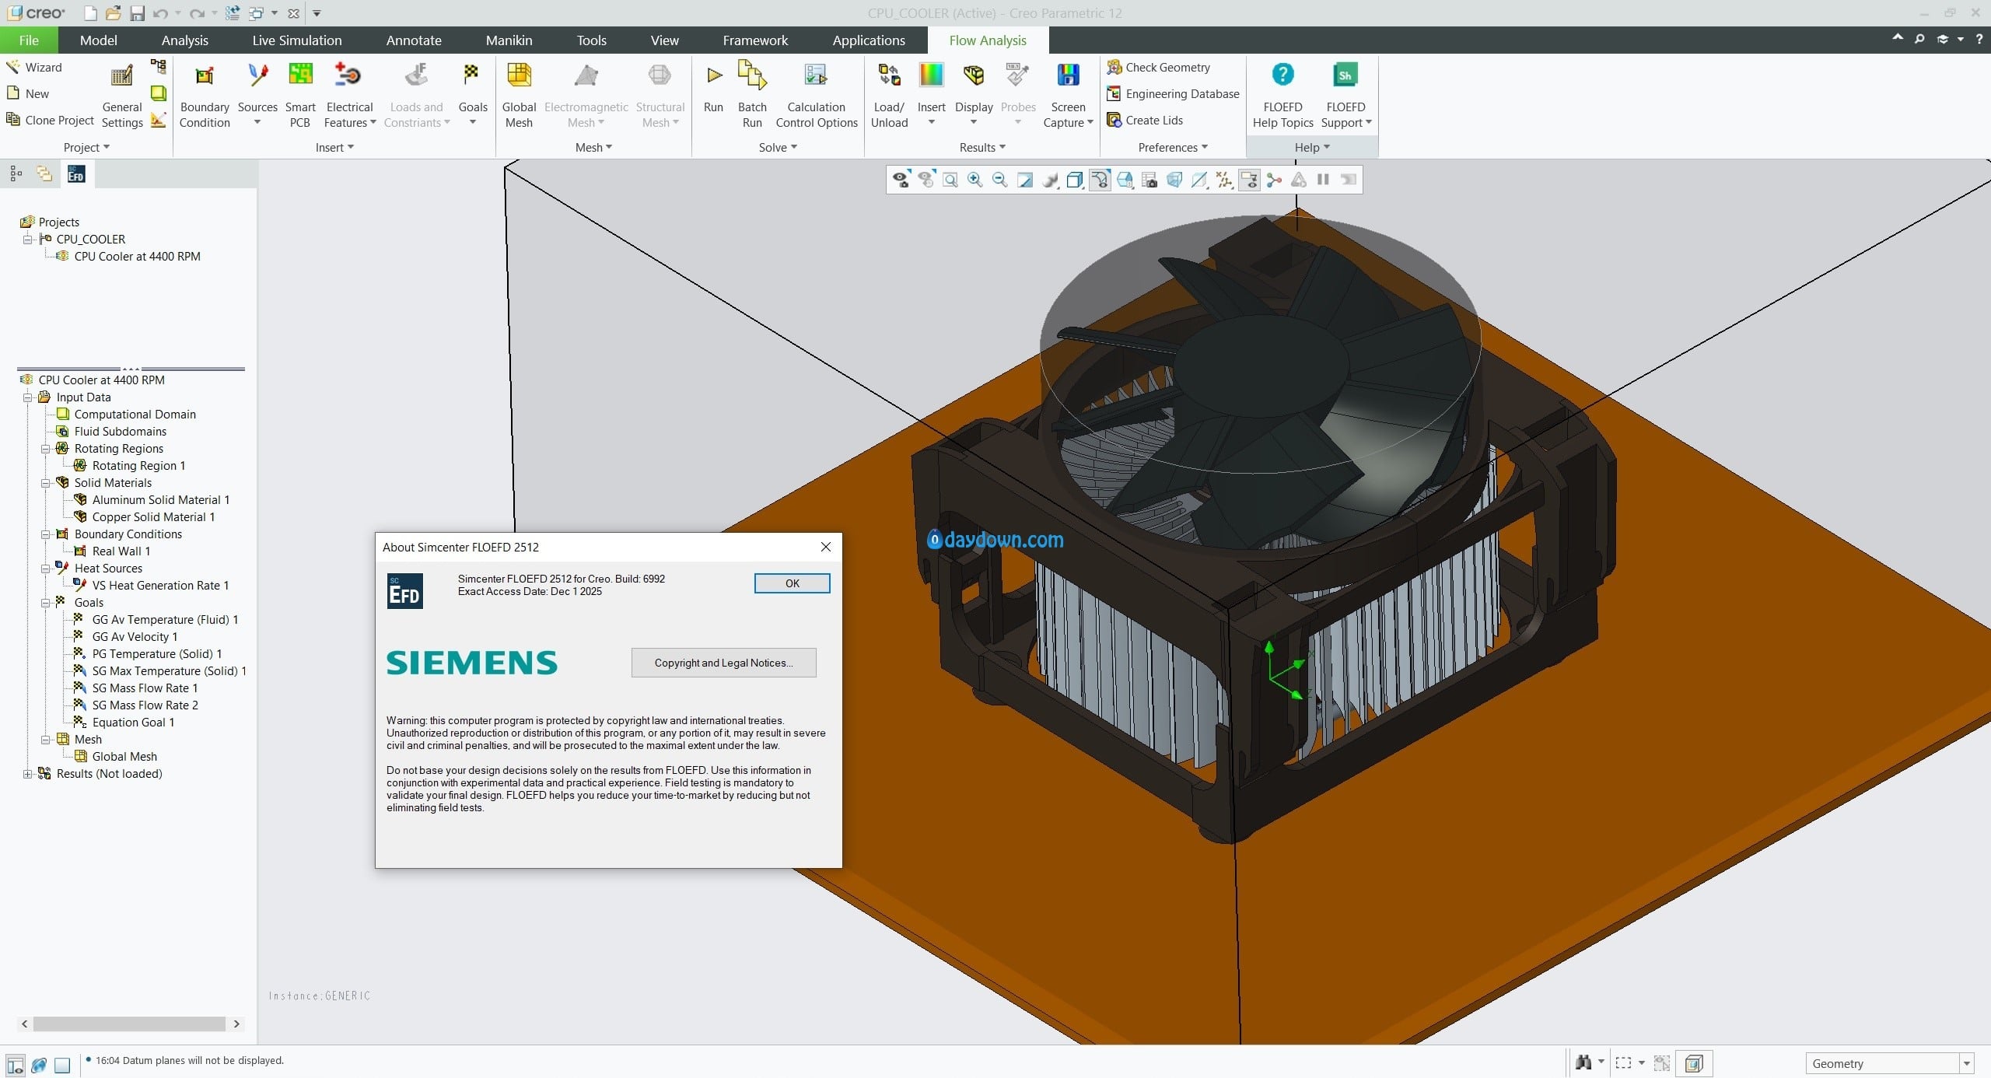Click Copyright and Legal Notices button
Image resolution: width=1991 pixels, height=1078 pixels.
(x=723, y=663)
